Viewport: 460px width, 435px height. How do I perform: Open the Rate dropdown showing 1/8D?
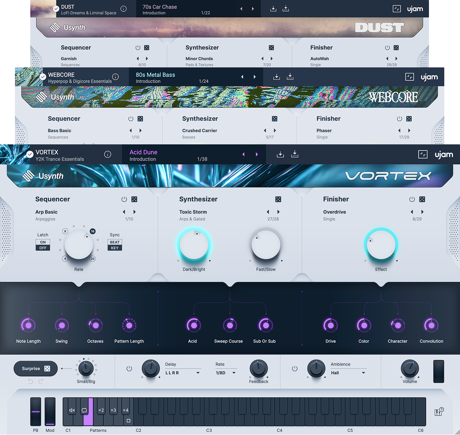coord(225,372)
